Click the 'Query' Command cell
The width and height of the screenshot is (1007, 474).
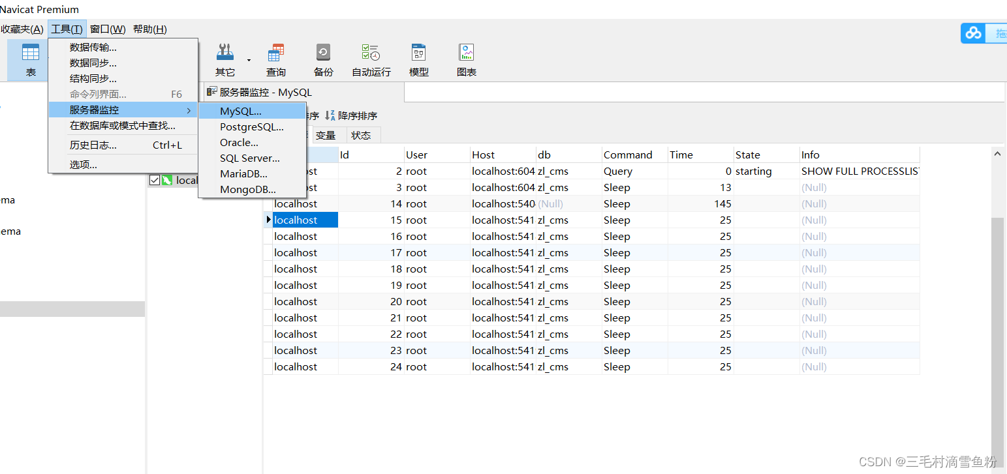pos(634,171)
